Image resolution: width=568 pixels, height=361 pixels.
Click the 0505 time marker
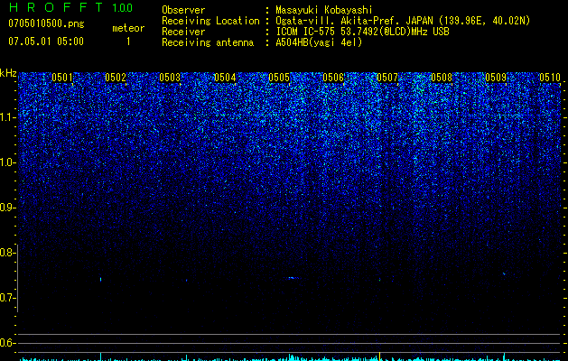pos(279,78)
